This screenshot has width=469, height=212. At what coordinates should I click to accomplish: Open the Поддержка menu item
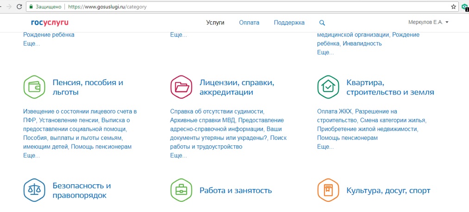(289, 23)
